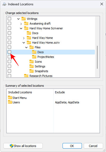The image size is (106, 152).
Task: Collapse the Files folder node
Action: pos(26,47)
